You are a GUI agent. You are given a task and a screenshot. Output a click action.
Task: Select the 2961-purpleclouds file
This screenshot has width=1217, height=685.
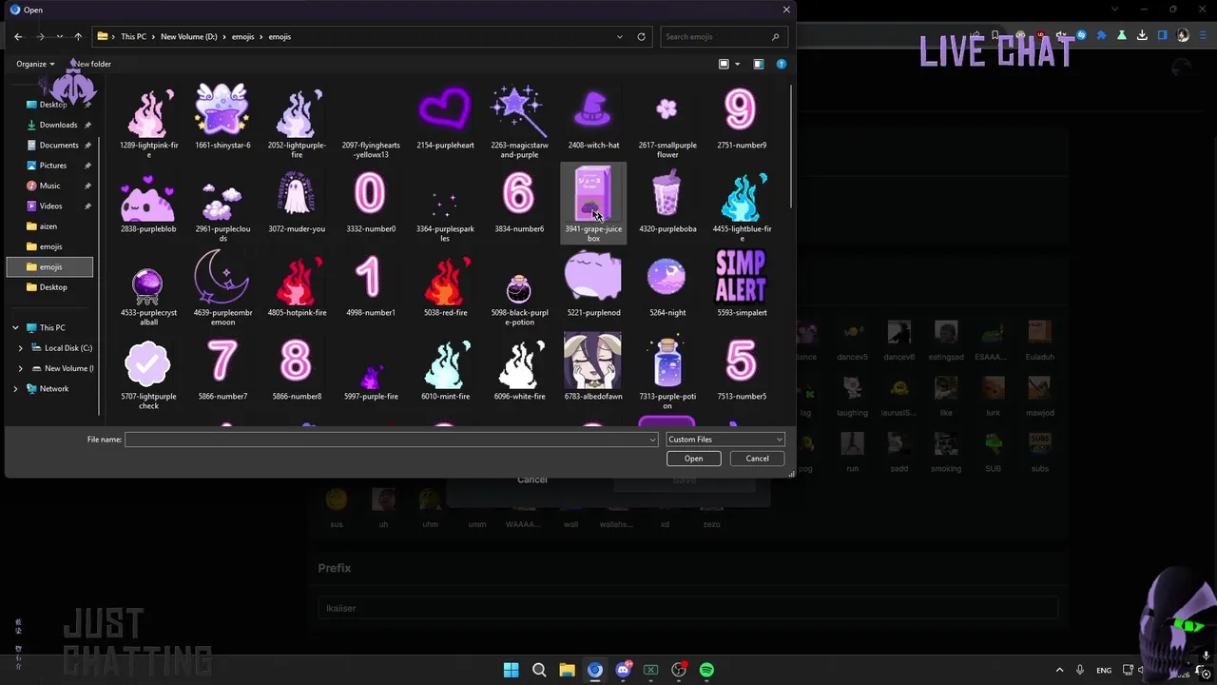[222, 204]
